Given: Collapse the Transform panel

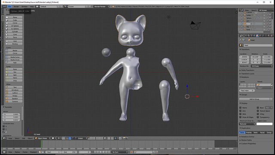Looking at the screenshot, I should (245, 50).
